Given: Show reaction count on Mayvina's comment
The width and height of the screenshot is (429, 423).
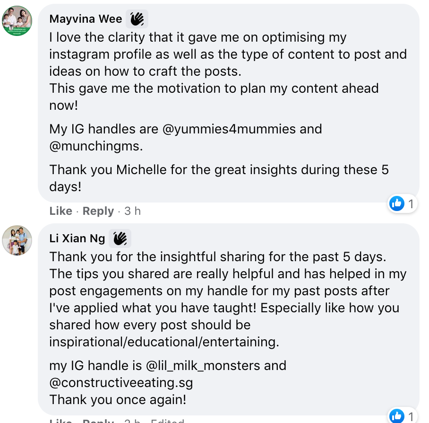Looking at the screenshot, I should click(x=411, y=204).
